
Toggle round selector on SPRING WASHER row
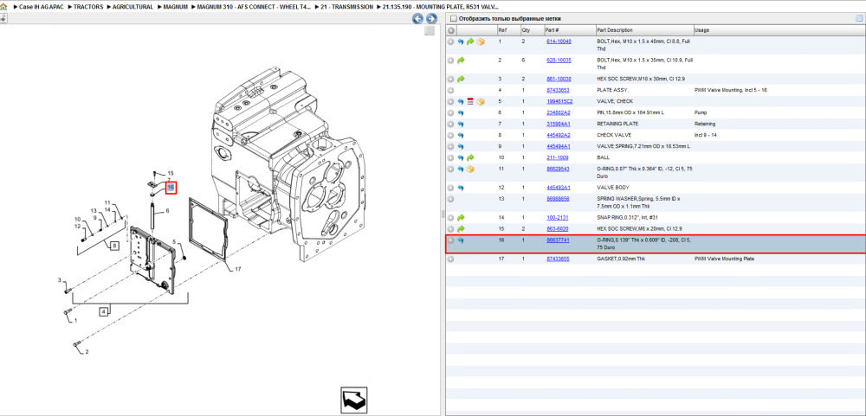[450, 199]
